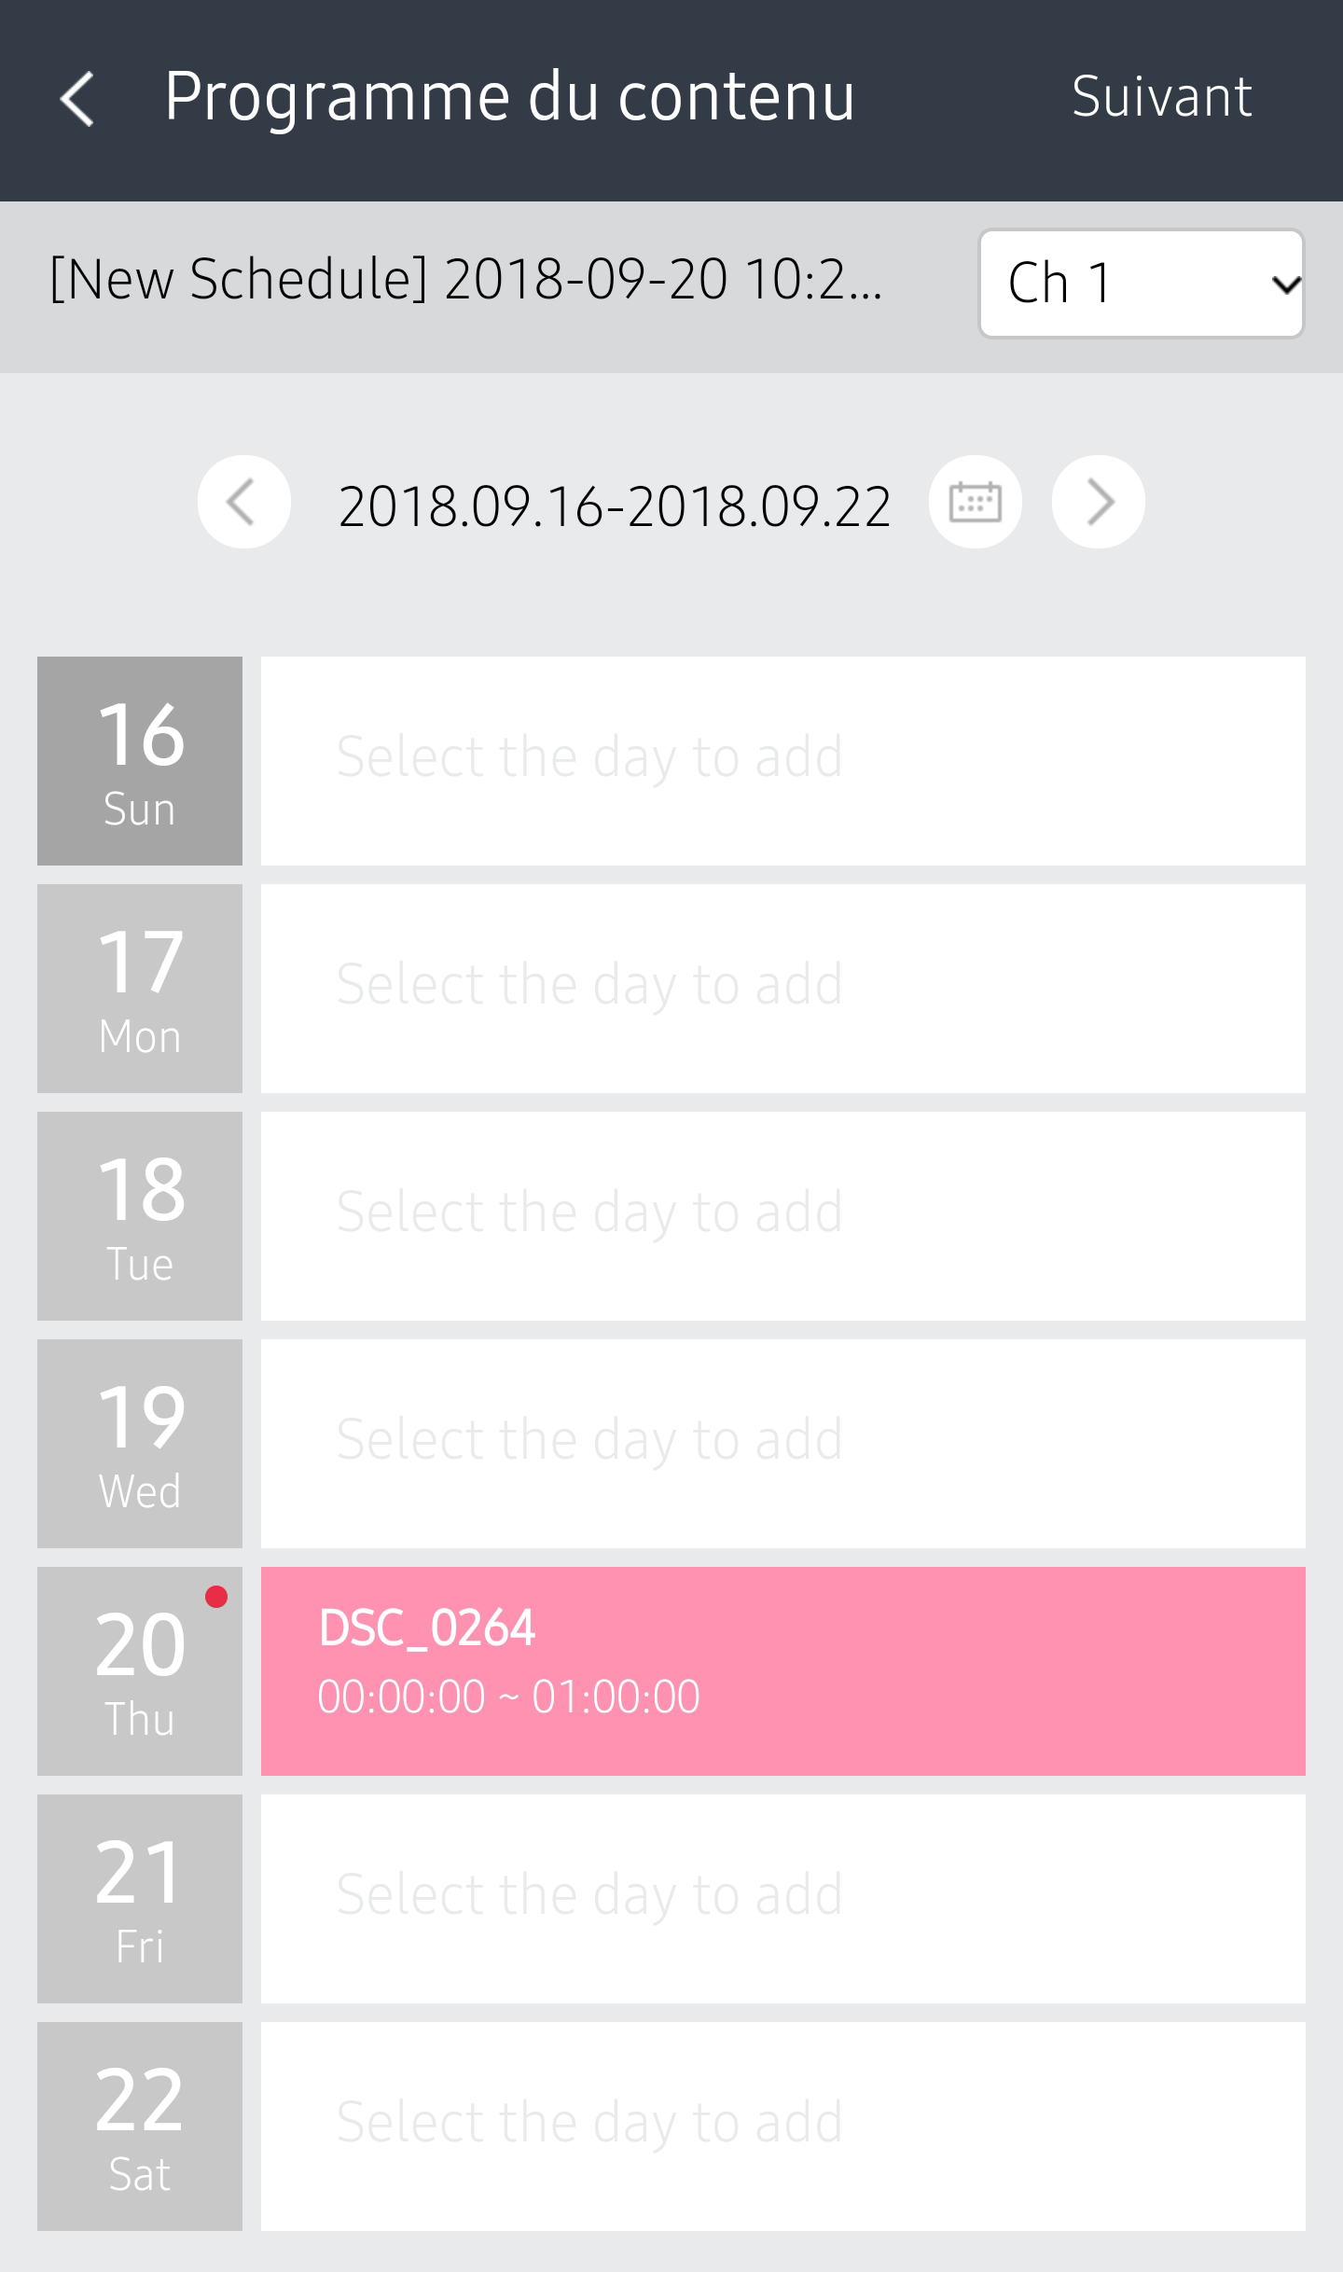Add content to Wednesday 19 slot

point(783,1444)
